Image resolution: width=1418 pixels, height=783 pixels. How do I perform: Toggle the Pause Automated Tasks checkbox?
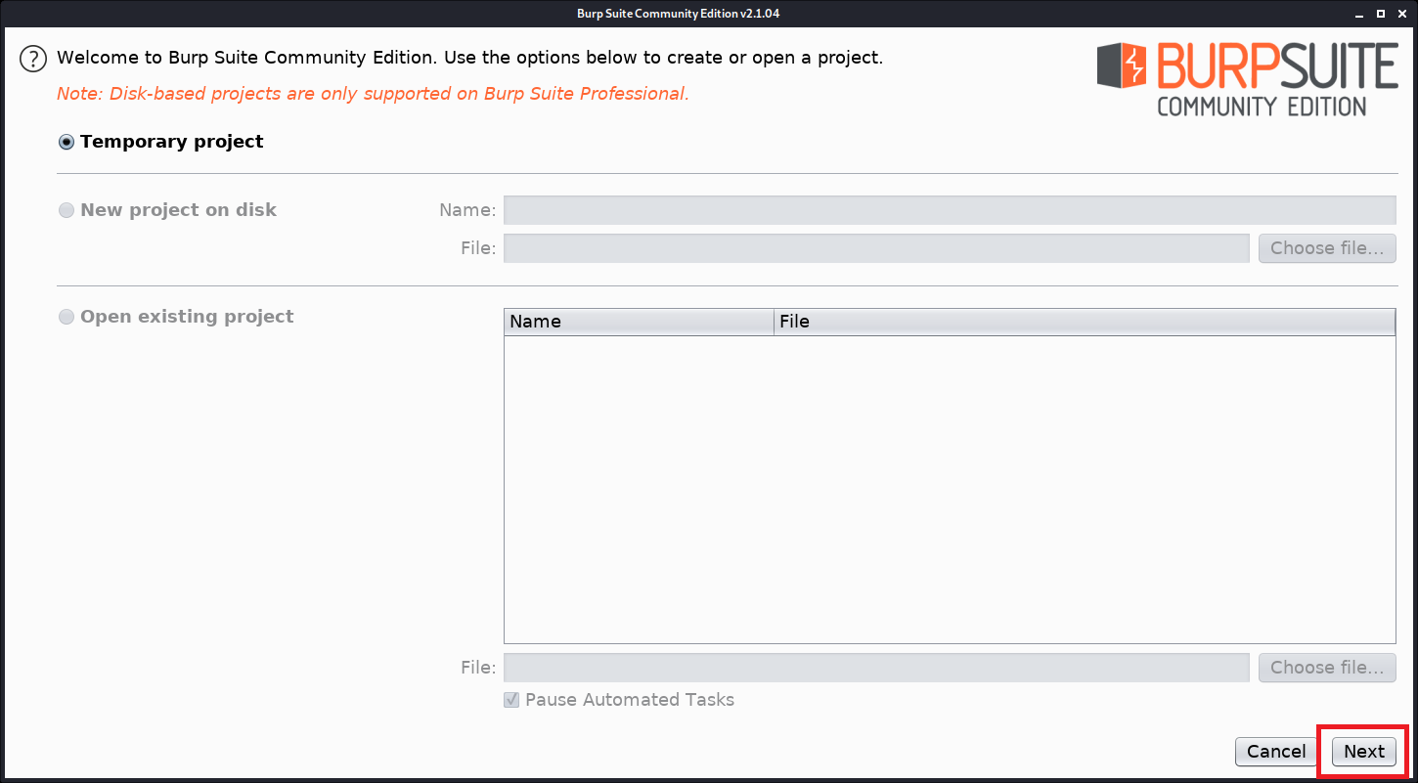click(511, 700)
